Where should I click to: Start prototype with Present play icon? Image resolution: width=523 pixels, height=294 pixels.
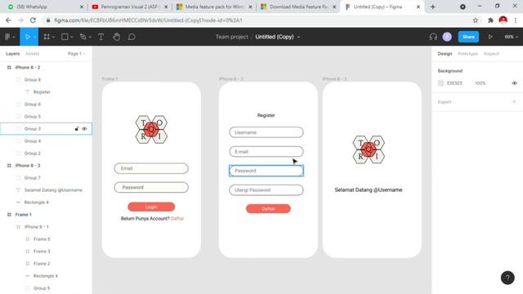[490, 37]
